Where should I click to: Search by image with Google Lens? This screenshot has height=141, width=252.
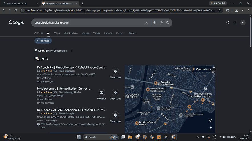(x=161, y=23)
